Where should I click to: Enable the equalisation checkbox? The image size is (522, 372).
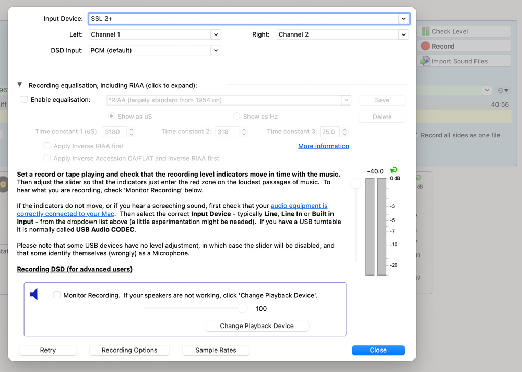click(25, 100)
